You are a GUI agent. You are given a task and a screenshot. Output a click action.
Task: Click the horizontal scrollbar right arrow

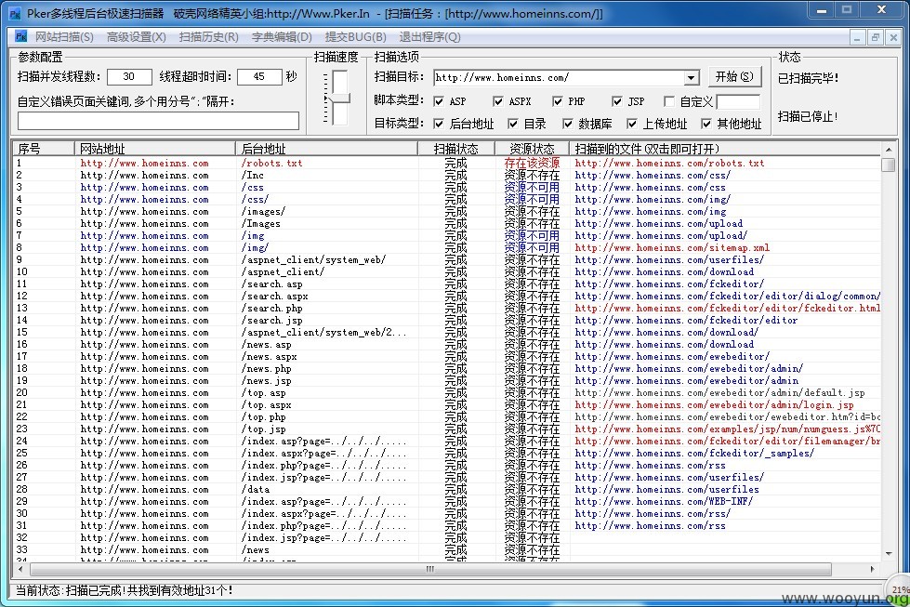click(x=872, y=569)
